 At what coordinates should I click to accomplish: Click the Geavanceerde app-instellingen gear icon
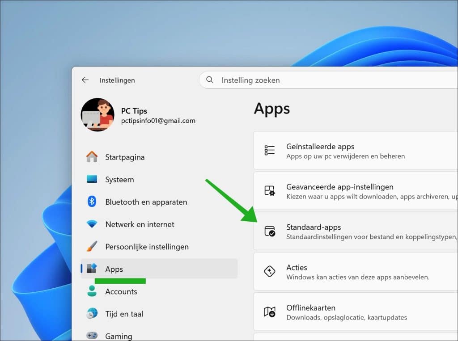coord(269,191)
